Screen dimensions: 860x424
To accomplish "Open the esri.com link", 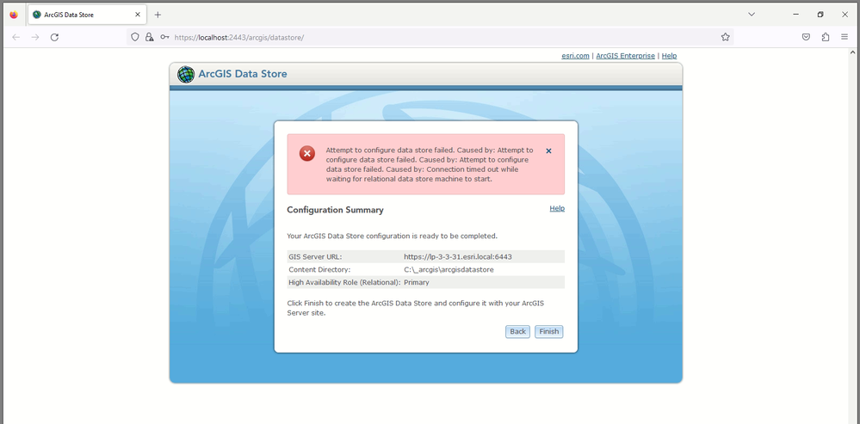I will pos(575,56).
